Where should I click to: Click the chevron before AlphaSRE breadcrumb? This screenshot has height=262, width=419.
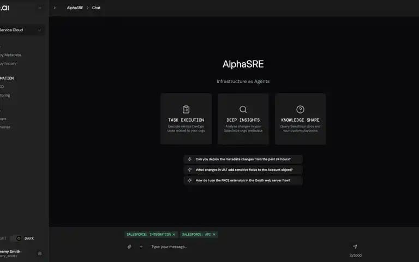pyautogui.click(x=55, y=8)
